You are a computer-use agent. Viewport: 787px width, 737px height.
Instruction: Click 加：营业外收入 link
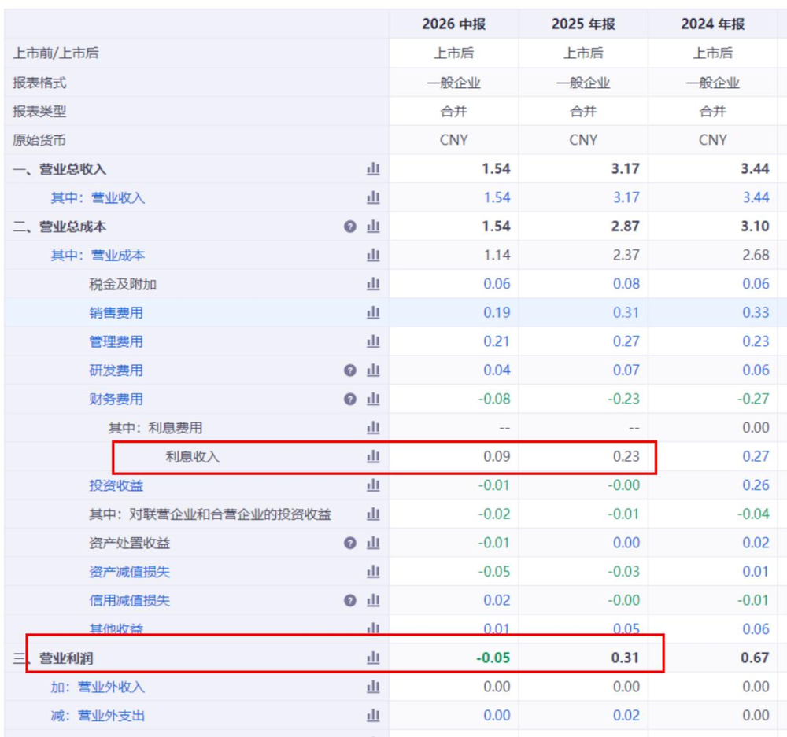coord(98,687)
